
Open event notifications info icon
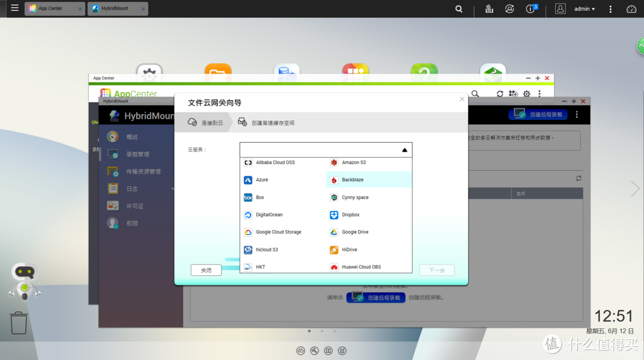[531, 8]
